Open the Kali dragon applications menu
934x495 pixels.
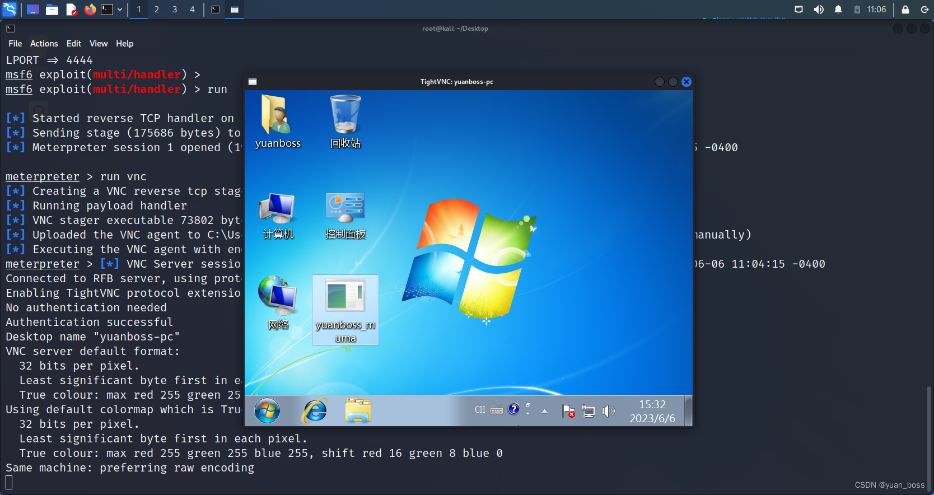tap(10, 9)
